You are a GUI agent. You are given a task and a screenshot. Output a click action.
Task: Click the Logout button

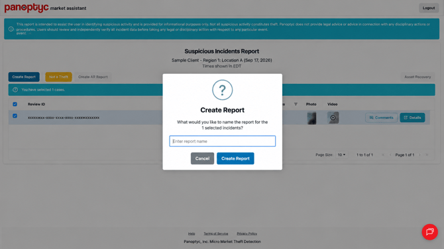[428, 8]
